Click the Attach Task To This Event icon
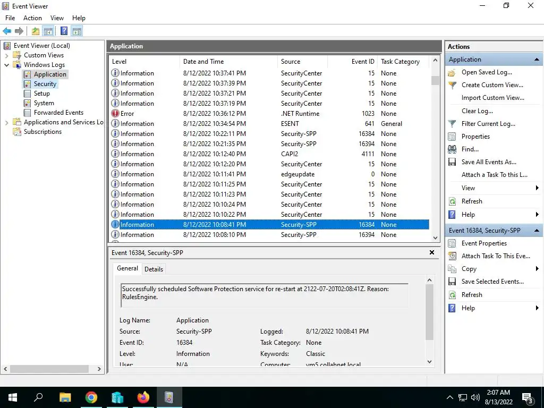 click(452, 257)
